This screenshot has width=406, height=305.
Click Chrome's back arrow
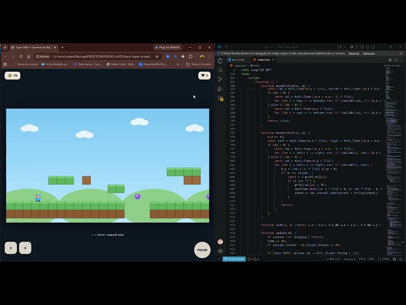(x=6, y=57)
